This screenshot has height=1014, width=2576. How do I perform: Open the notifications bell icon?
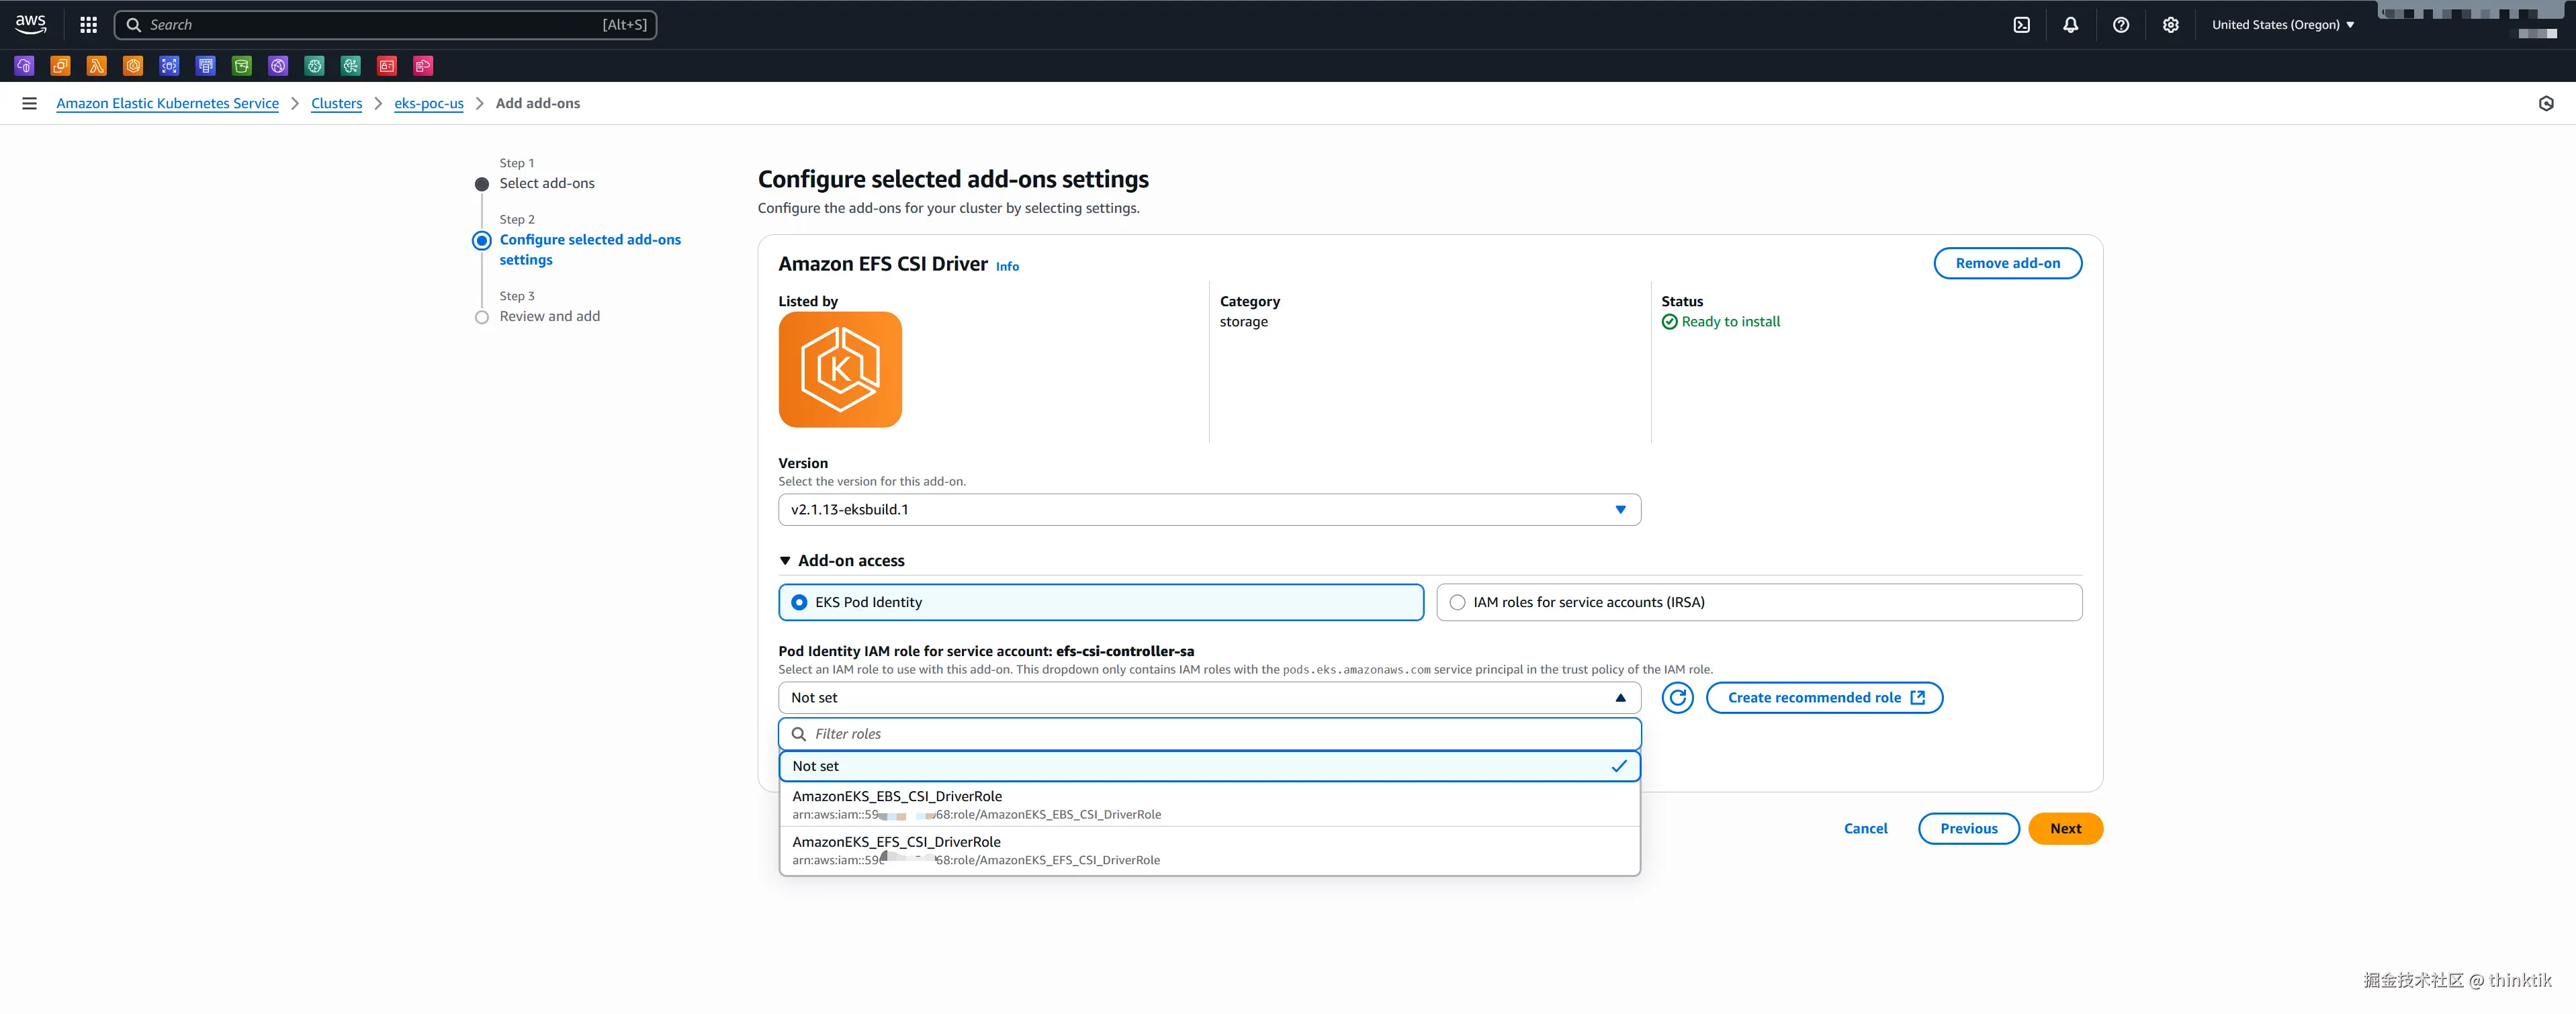[x=2070, y=25]
